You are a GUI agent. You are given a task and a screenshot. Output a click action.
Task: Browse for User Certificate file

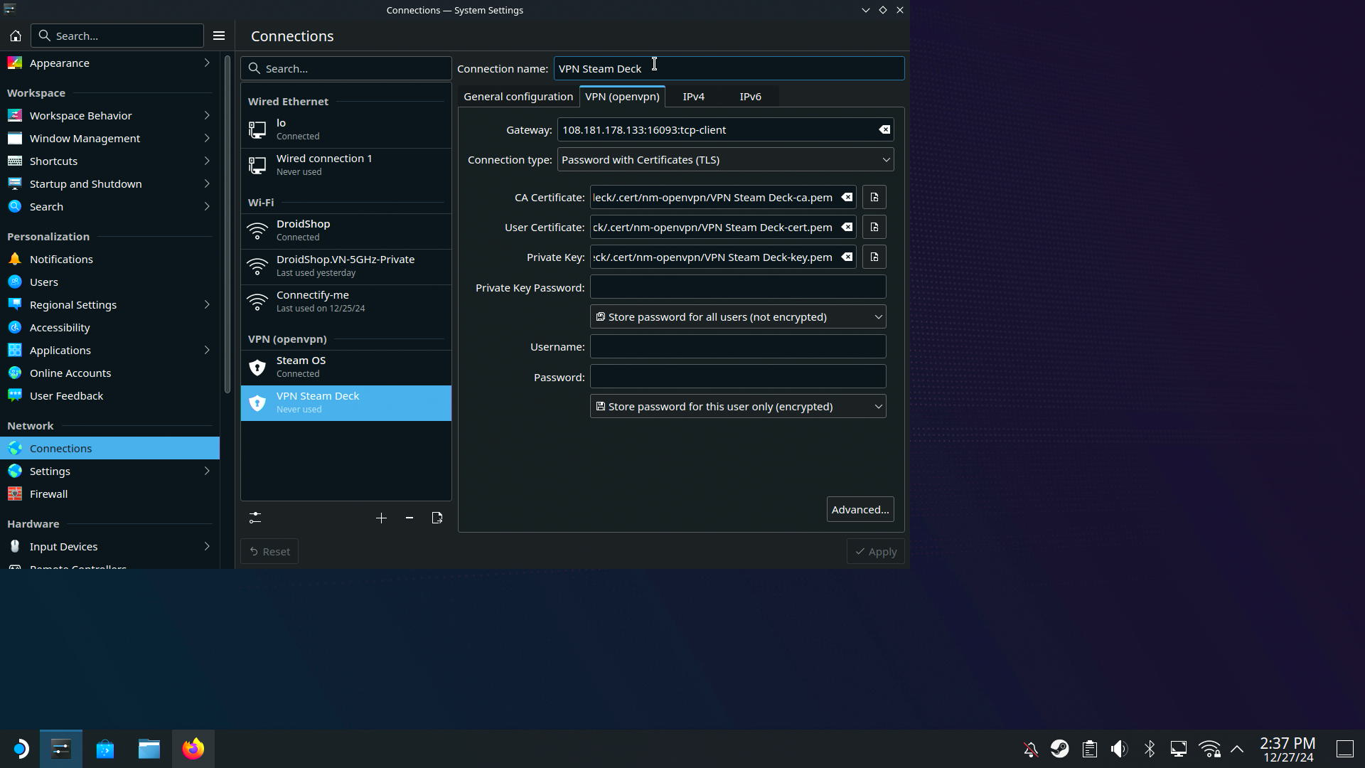point(874,227)
